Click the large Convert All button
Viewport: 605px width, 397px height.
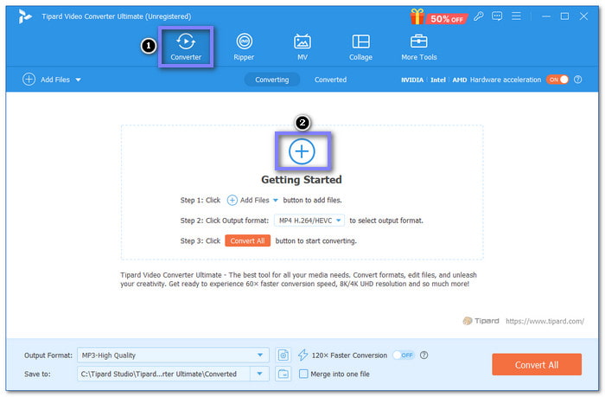click(537, 364)
